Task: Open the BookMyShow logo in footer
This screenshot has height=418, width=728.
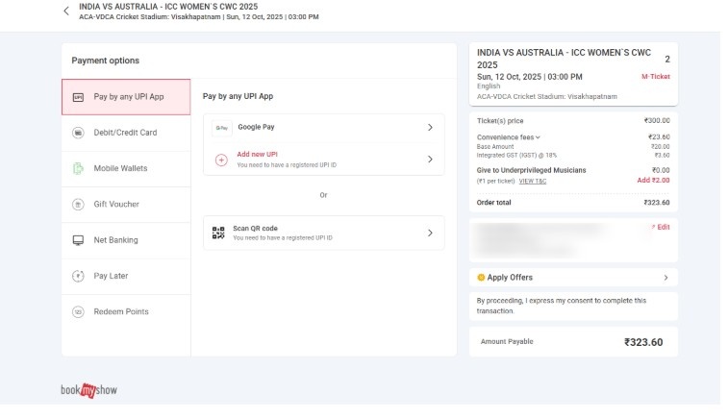Action: click(x=88, y=390)
